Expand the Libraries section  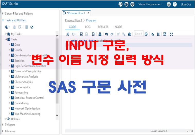point(3,131)
